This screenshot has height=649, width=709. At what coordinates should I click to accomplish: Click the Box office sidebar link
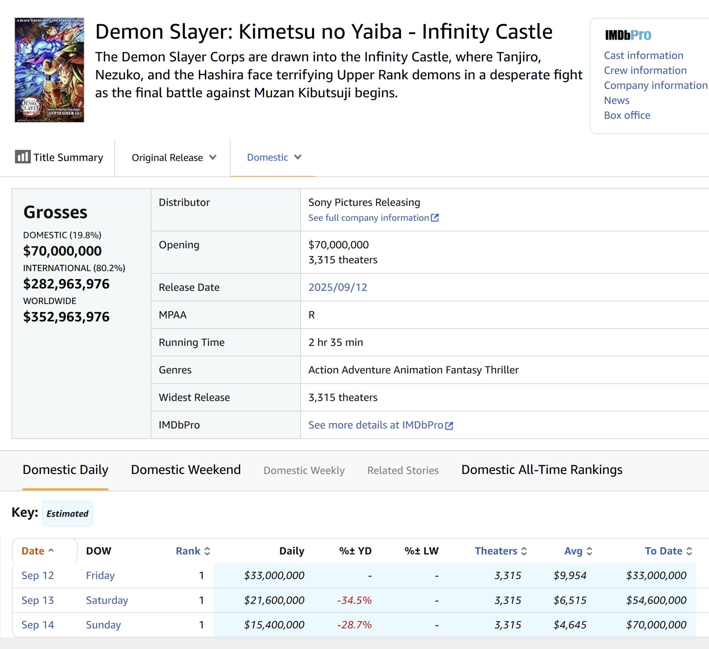tap(627, 115)
